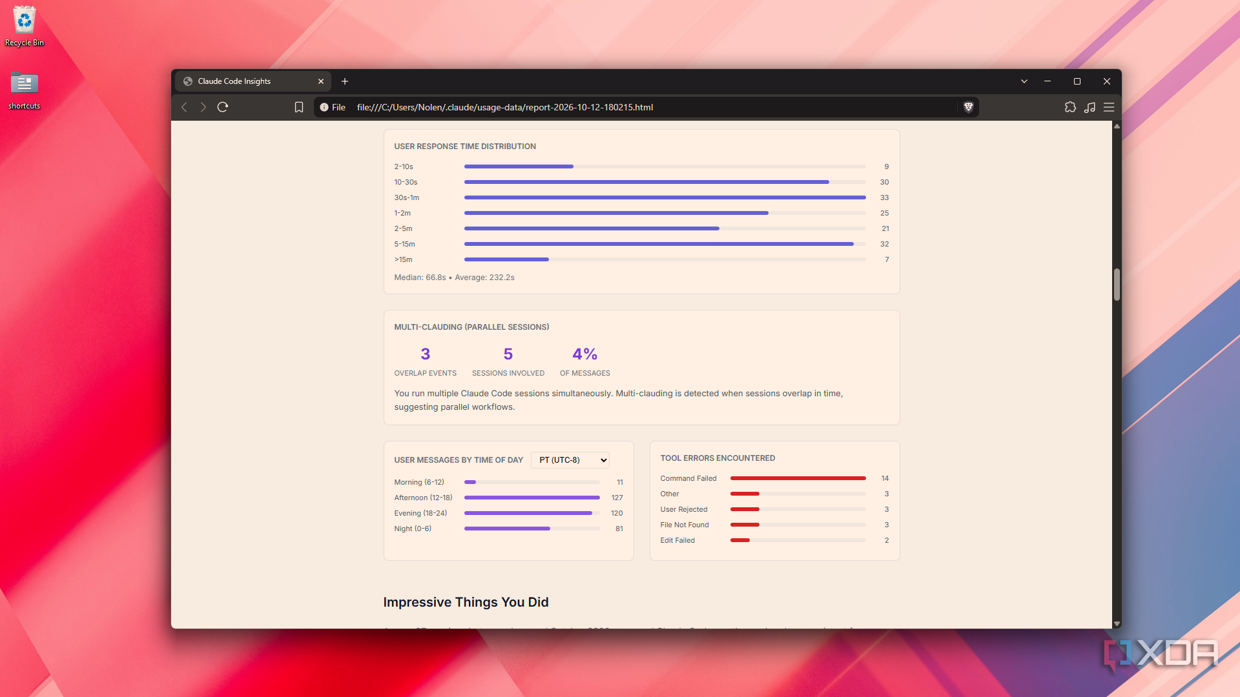Click 'Tool Errors Encountered' heading
The height and width of the screenshot is (697, 1240).
pos(718,458)
